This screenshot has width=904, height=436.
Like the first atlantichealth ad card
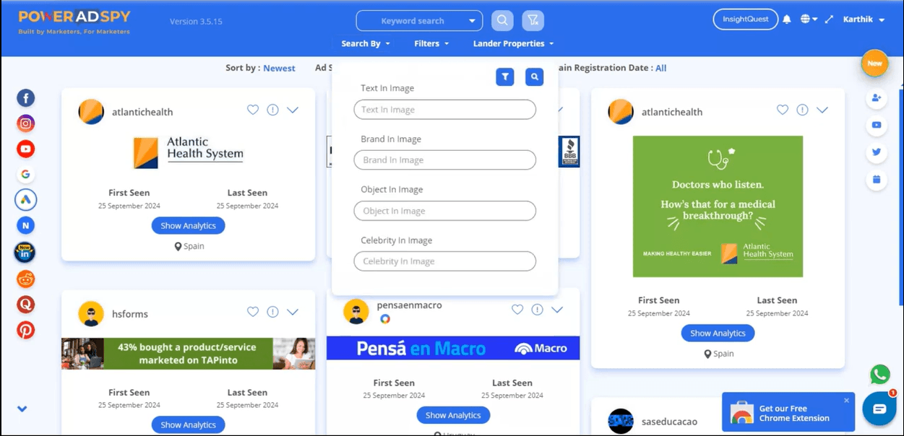tap(253, 110)
